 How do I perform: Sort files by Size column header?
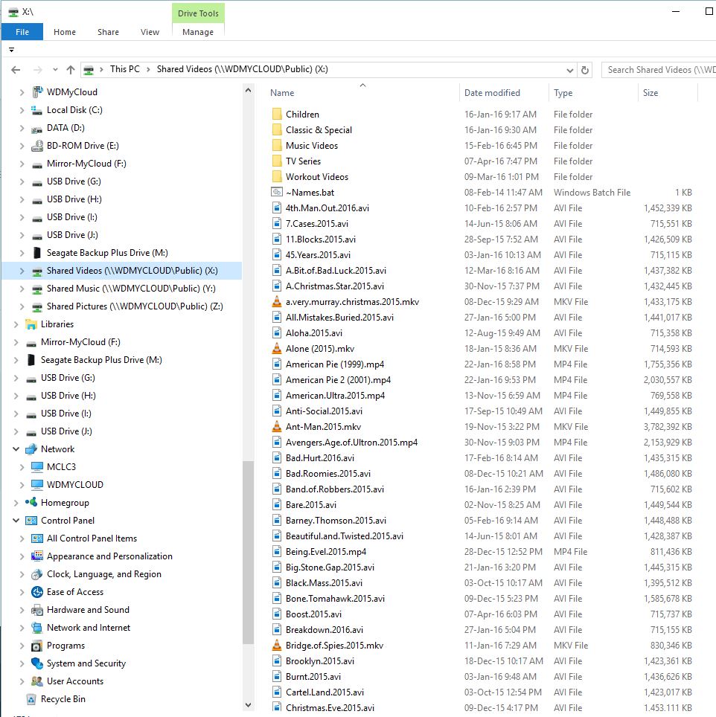click(651, 93)
